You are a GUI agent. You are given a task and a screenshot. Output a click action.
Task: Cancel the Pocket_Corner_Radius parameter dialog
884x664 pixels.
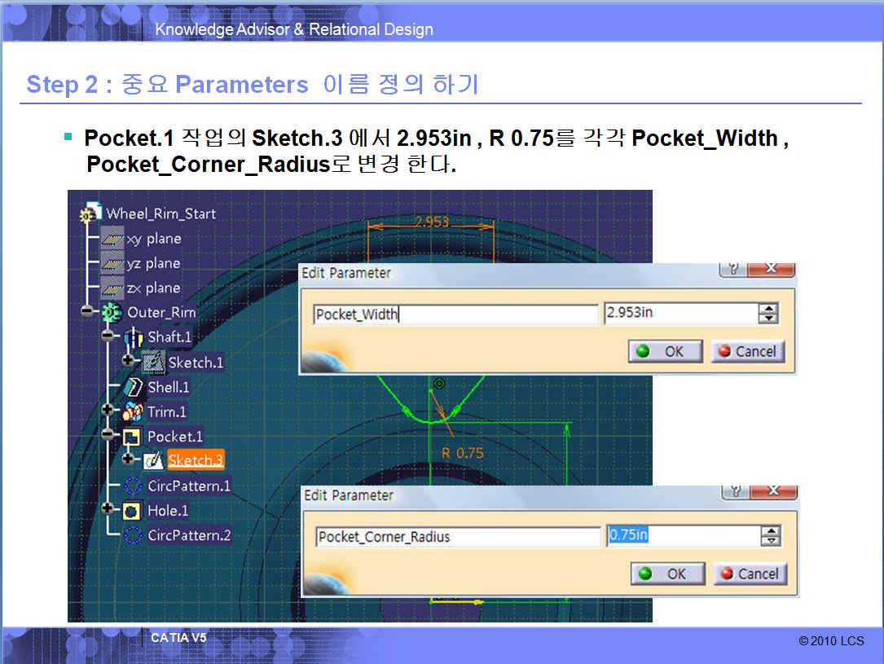click(x=750, y=574)
